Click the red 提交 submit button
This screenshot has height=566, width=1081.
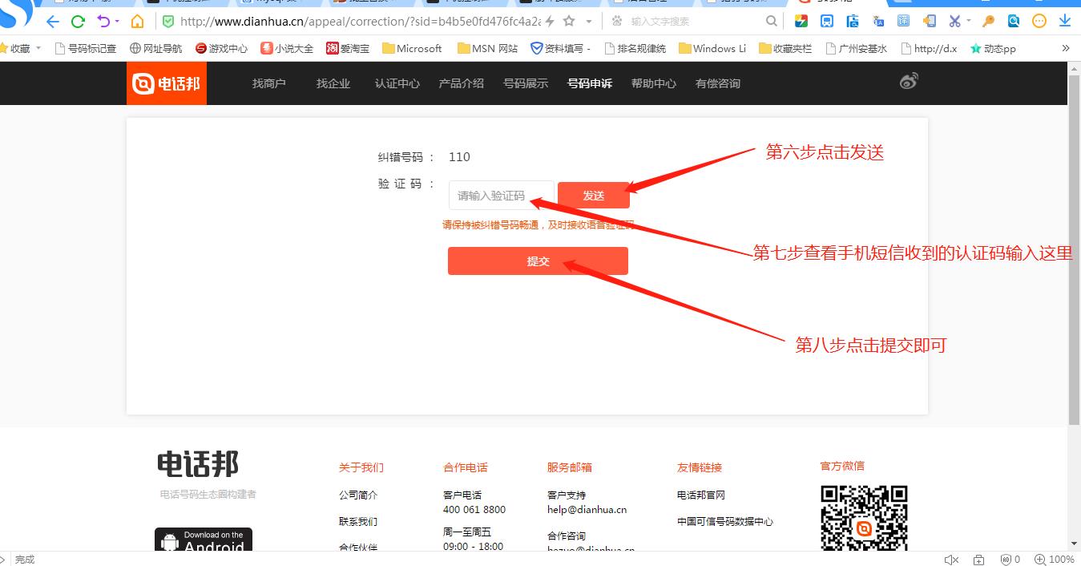click(x=538, y=261)
